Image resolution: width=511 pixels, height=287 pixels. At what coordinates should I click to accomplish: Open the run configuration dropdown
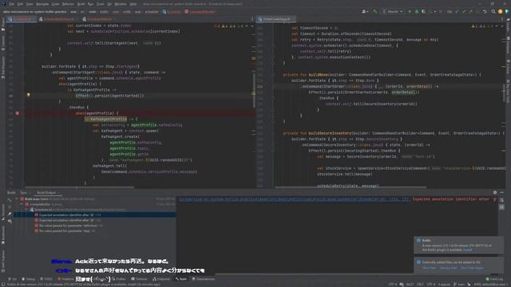pos(392,11)
